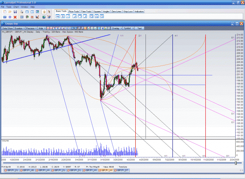Click the Text button in chart toolbar
This screenshot has width=245, height=179.
(140, 28)
